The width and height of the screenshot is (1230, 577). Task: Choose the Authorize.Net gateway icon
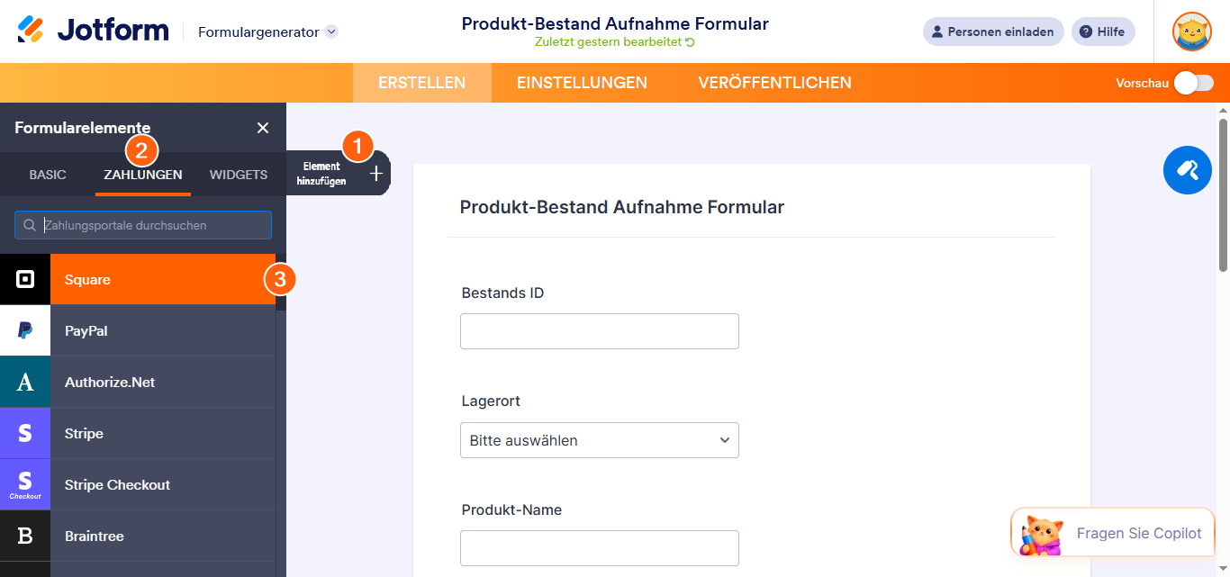[24, 382]
